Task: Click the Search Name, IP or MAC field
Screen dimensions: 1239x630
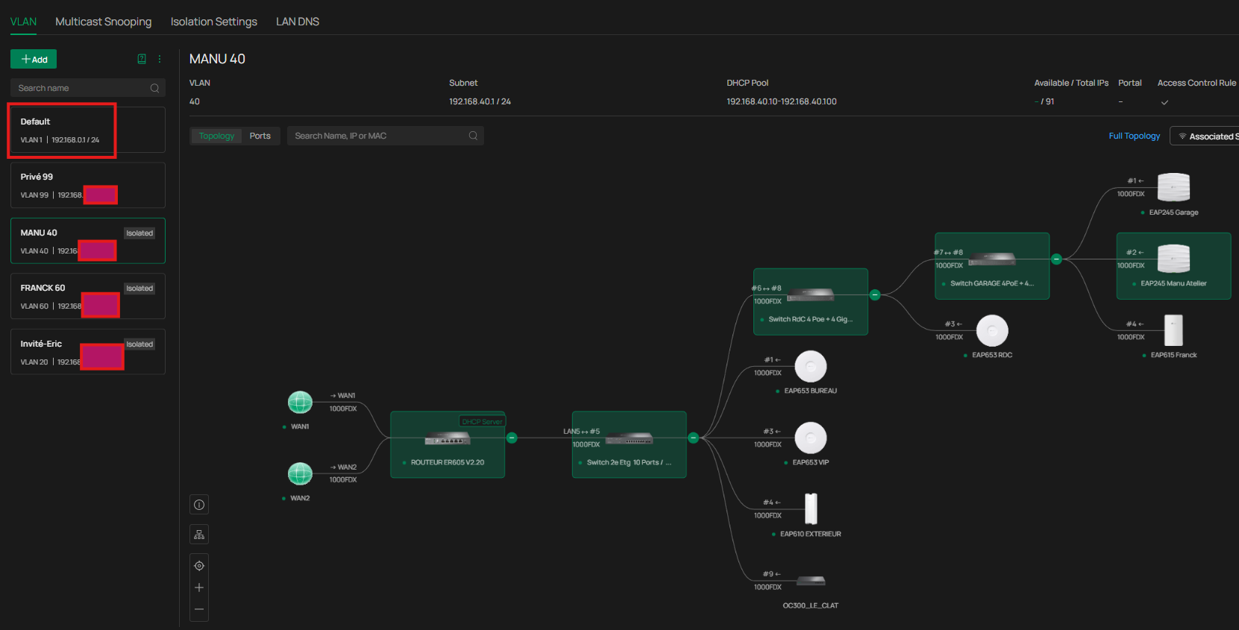Action: pos(379,136)
